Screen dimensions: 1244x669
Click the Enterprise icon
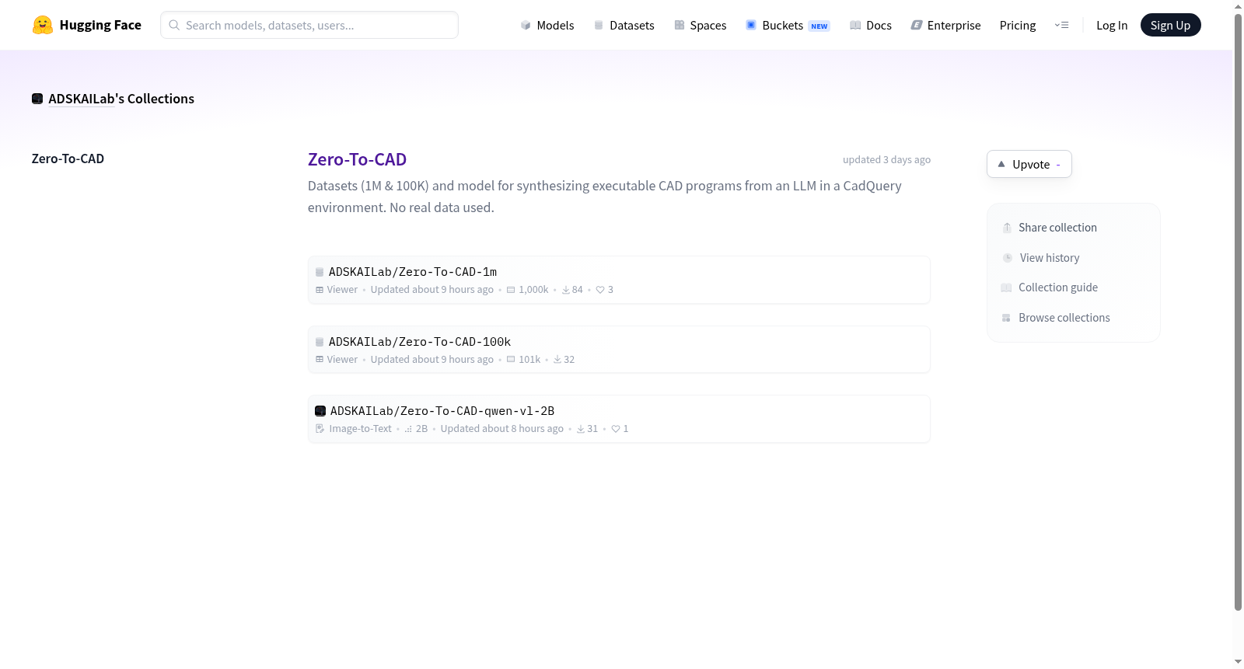[917, 25]
